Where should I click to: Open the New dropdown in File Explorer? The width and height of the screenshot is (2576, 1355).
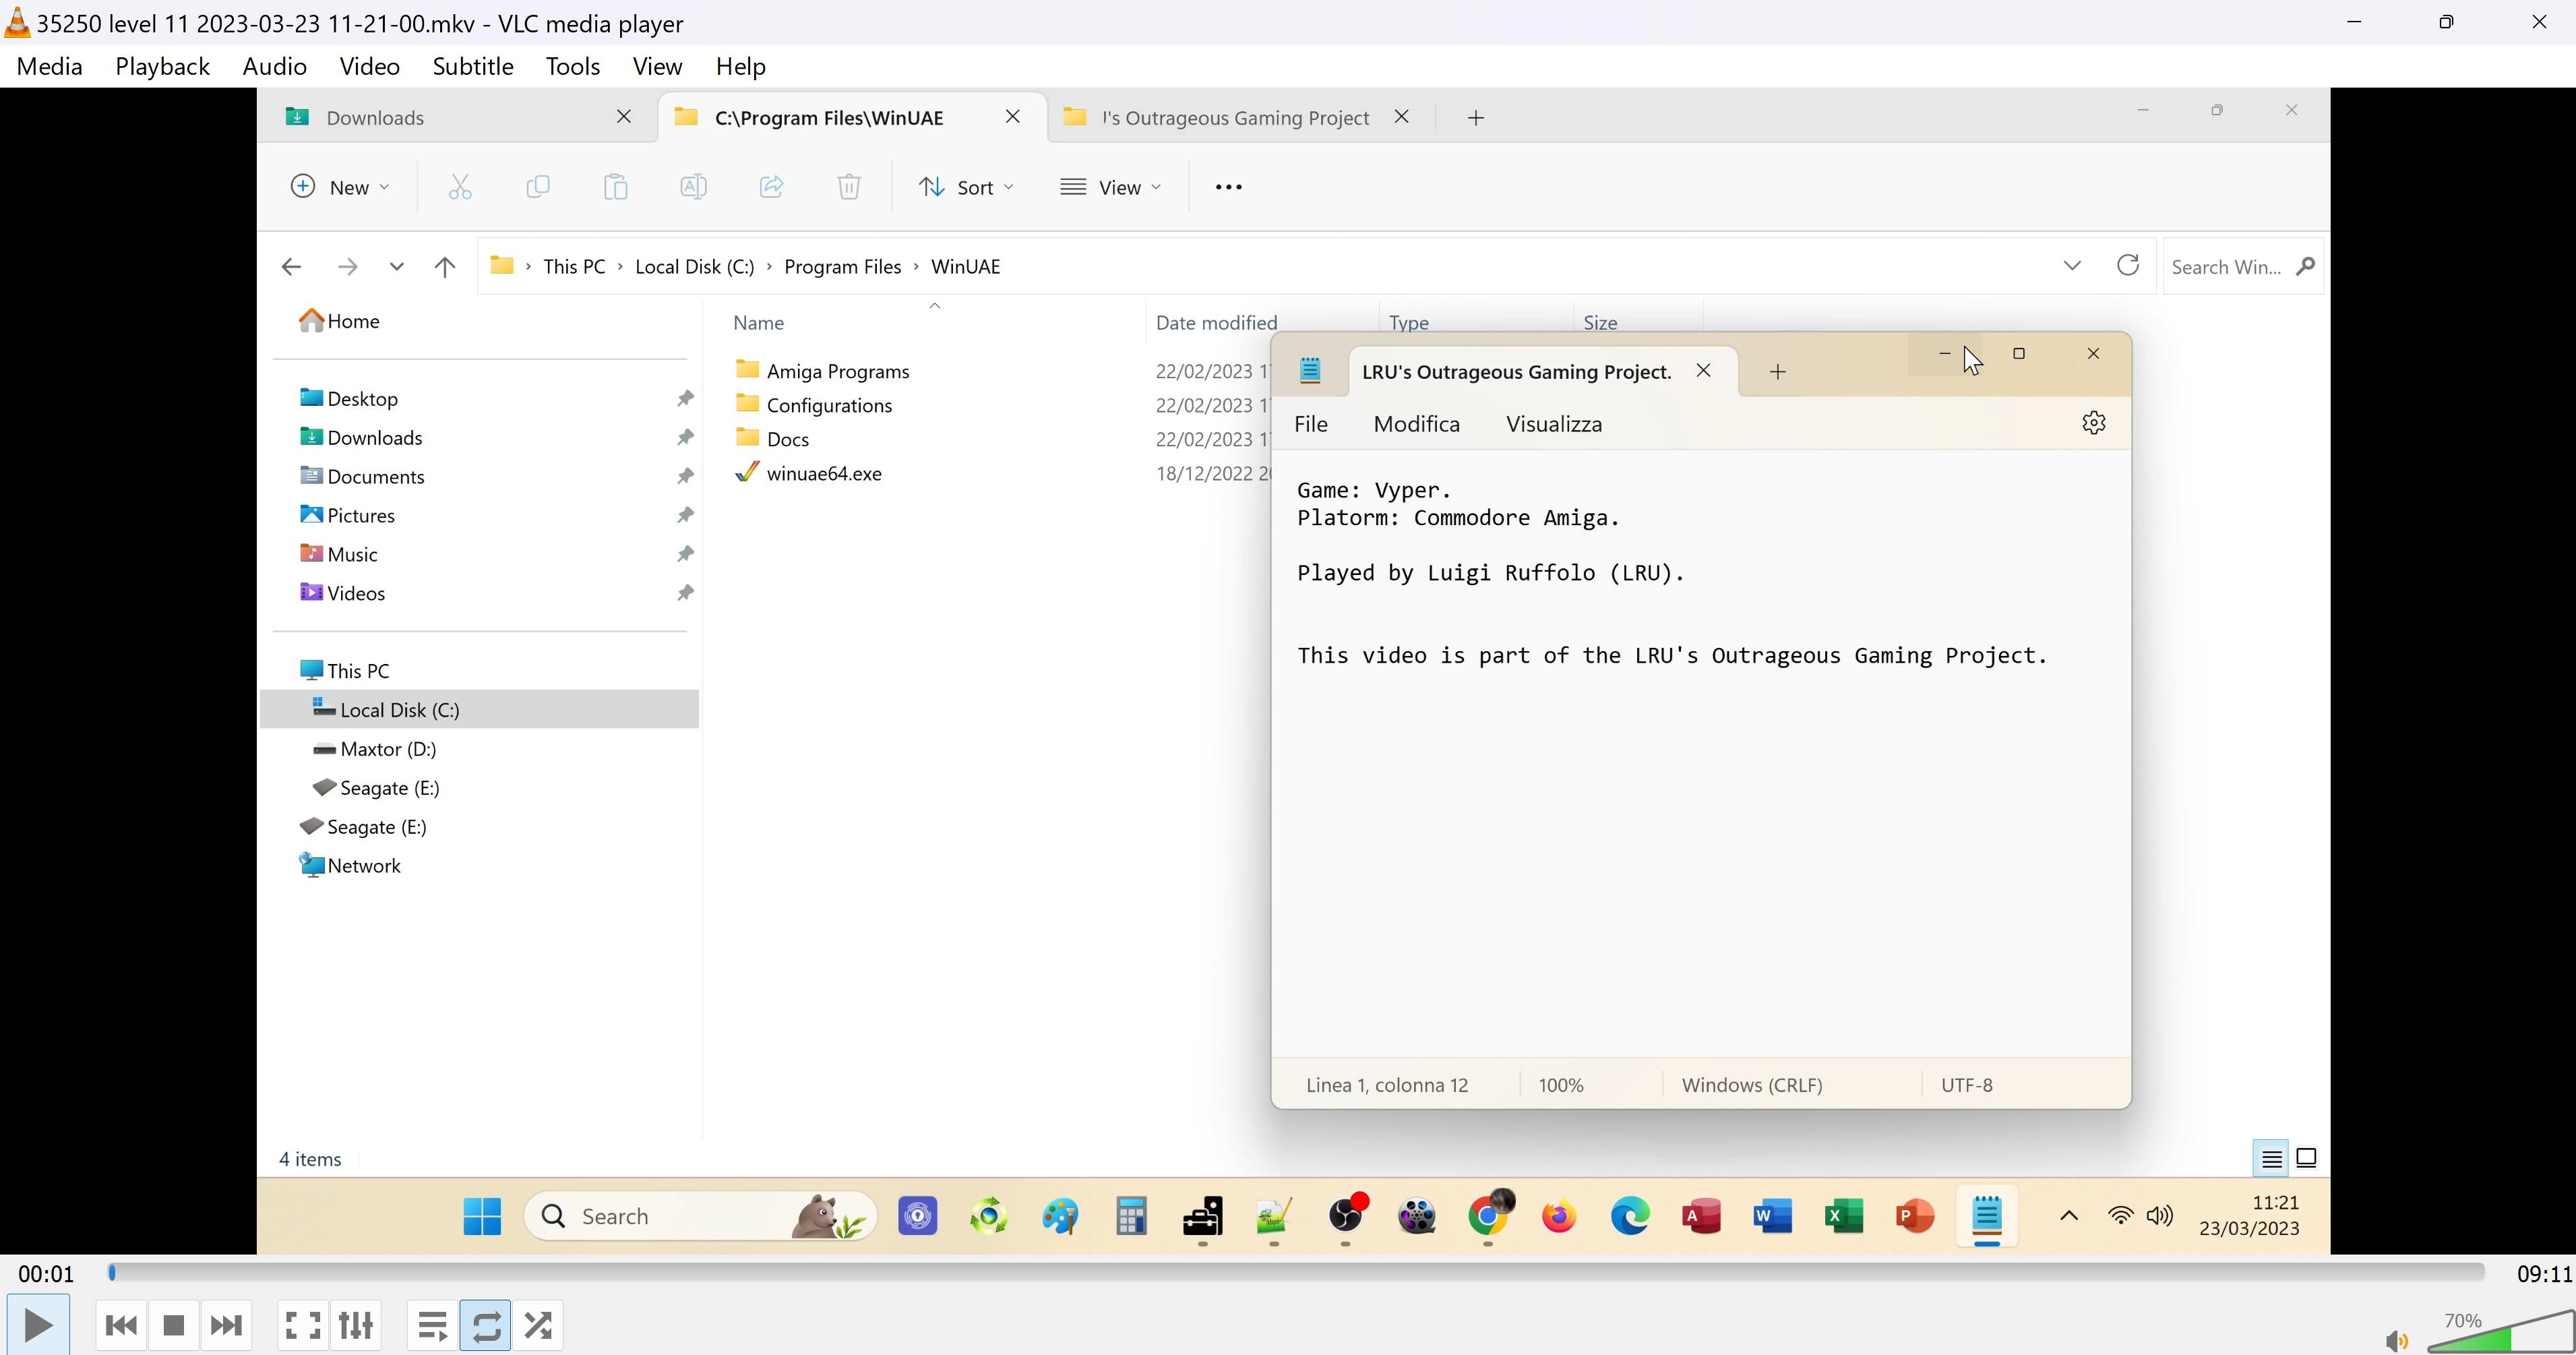340,187
